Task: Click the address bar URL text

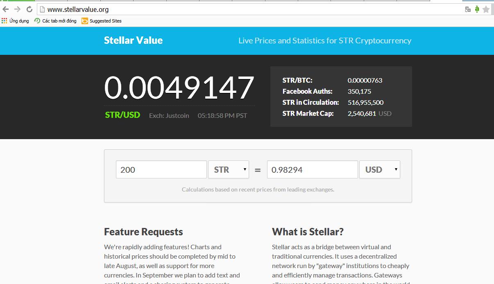Action: [78, 9]
